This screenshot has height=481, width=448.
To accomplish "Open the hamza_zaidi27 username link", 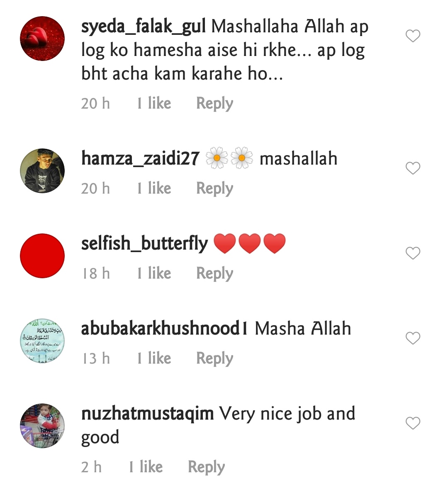I will pos(140,159).
